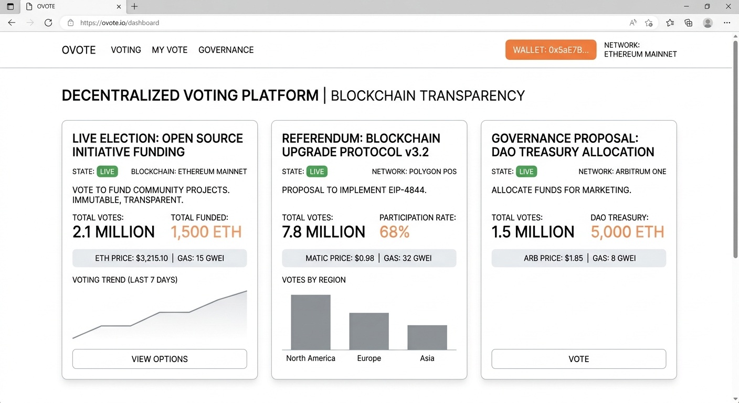Screen dimensions: 739x403
Task: Click the browser profile avatar
Action: point(708,23)
